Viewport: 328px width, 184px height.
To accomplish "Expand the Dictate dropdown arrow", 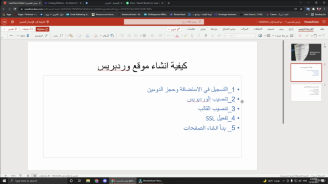I will [18, 36].
